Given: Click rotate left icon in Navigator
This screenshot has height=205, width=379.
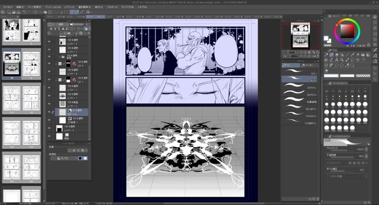Looking at the screenshot, I should click(301, 56).
